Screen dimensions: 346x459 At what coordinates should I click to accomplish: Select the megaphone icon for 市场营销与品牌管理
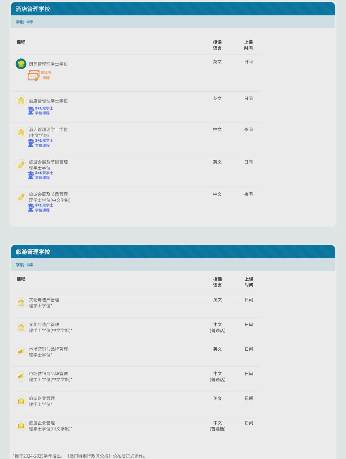point(21,352)
